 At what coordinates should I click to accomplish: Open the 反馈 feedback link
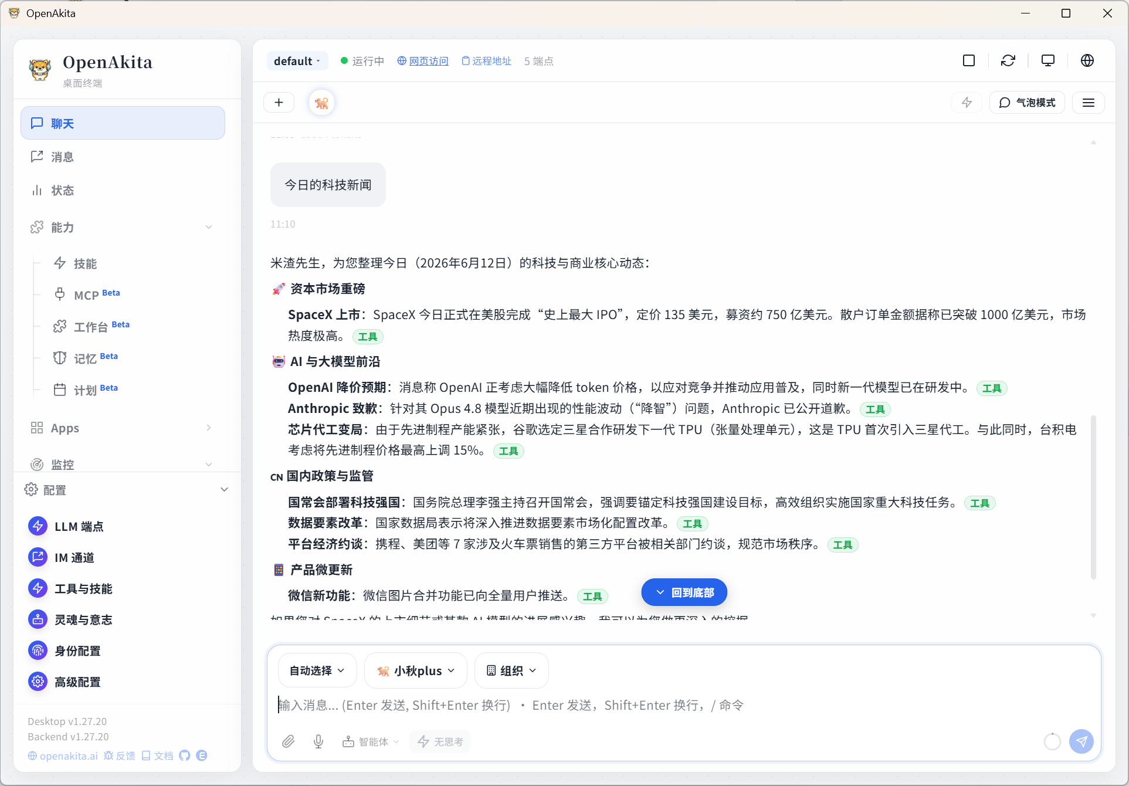[120, 755]
